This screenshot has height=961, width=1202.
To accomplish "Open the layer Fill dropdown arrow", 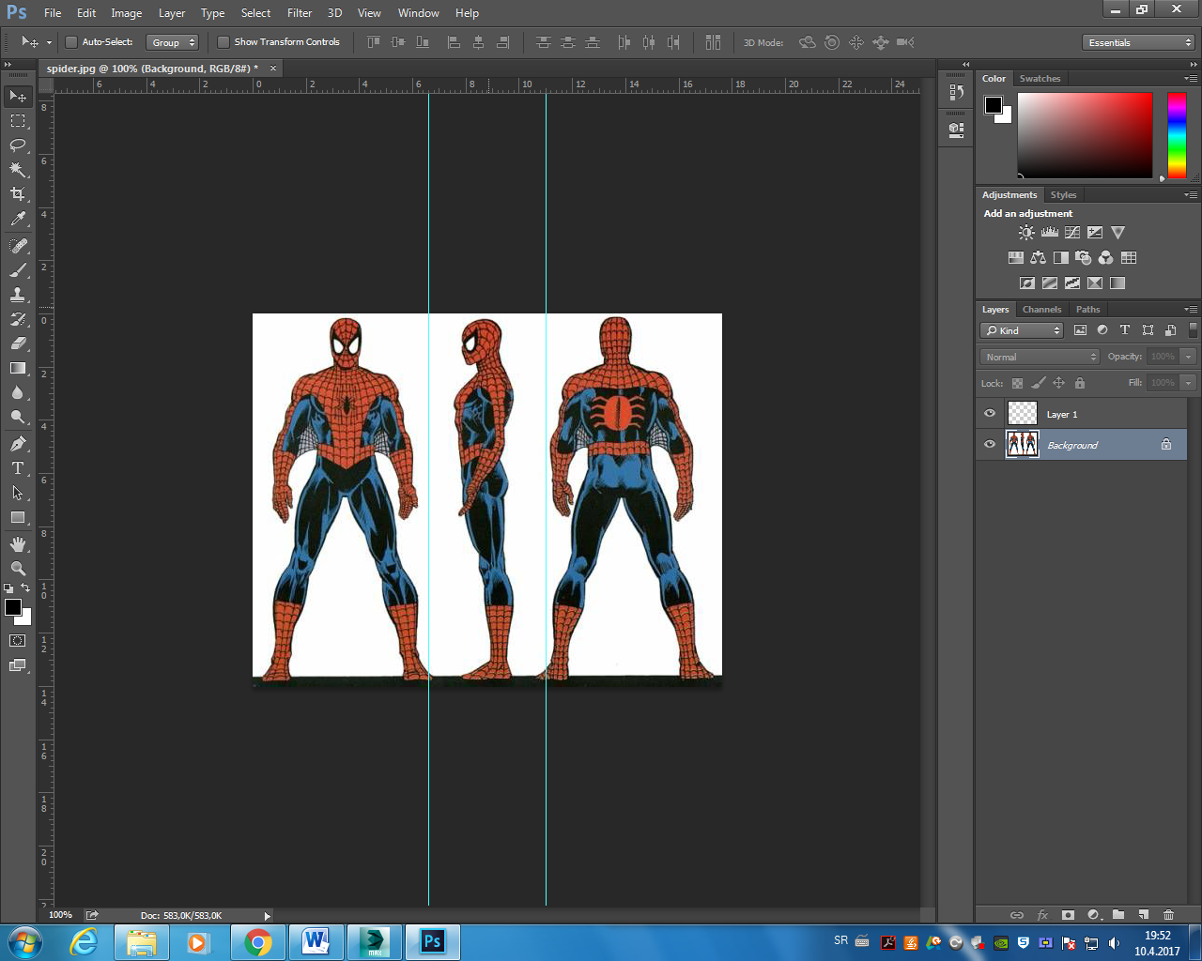I will pyautogui.click(x=1188, y=383).
